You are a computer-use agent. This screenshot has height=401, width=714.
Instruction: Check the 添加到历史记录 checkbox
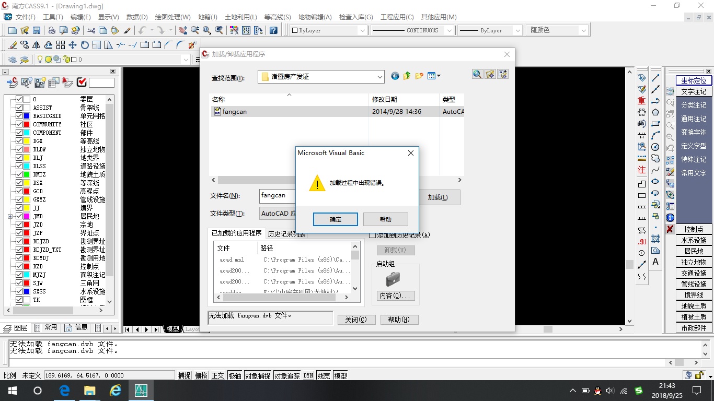[x=372, y=235]
